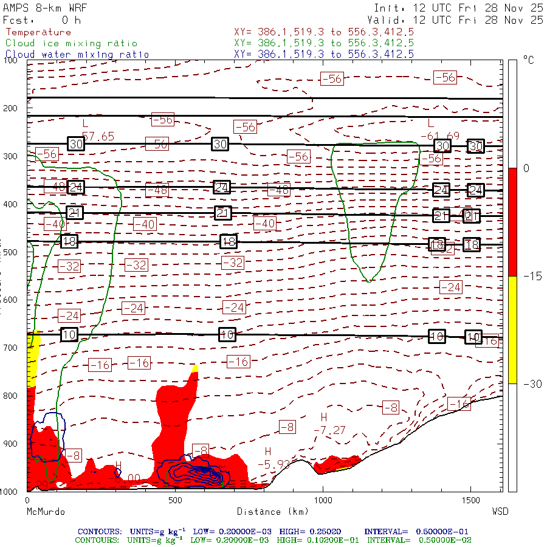Viewport: 547px width, 547px height.
Task: Click the Init time text line
Action: [458, 9]
